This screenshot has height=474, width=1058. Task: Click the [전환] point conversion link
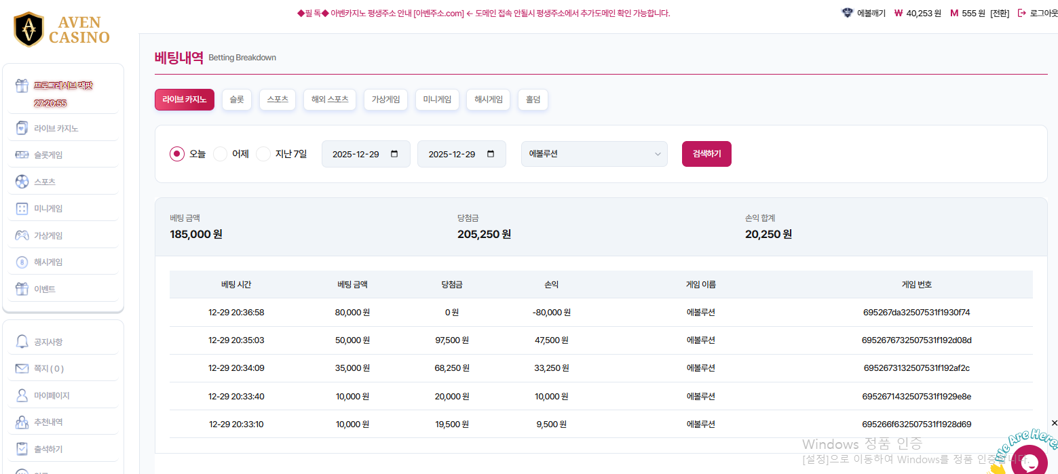(x=1000, y=13)
